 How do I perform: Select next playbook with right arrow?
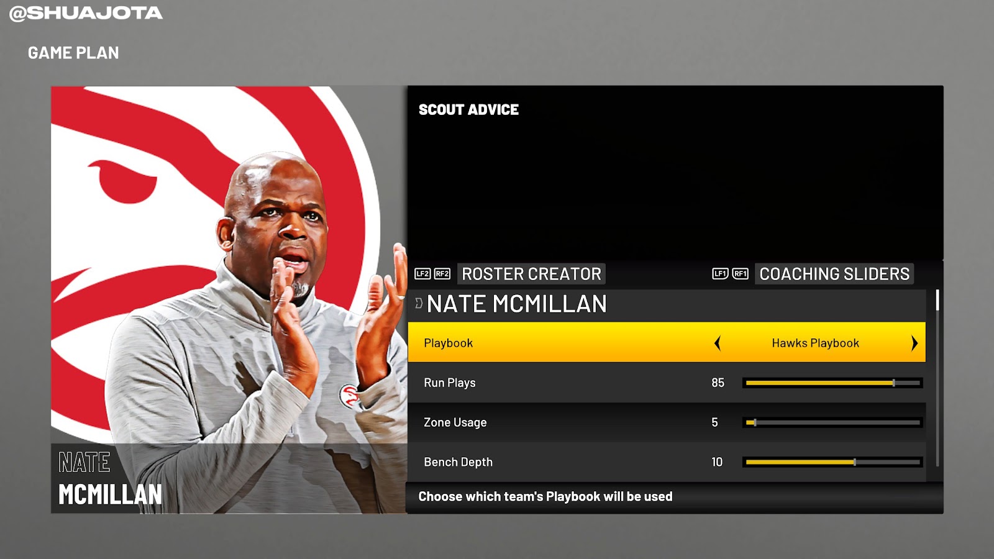914,343
